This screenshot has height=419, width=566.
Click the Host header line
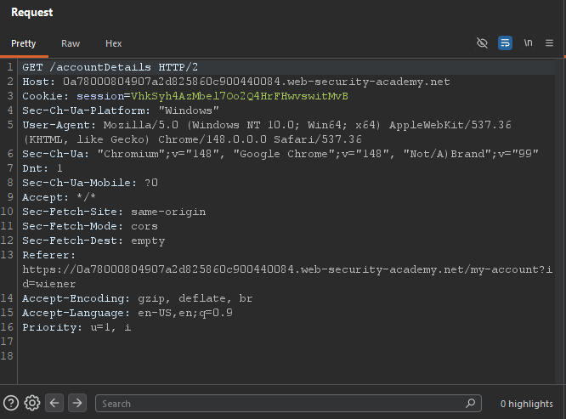(x=236, y=82)
